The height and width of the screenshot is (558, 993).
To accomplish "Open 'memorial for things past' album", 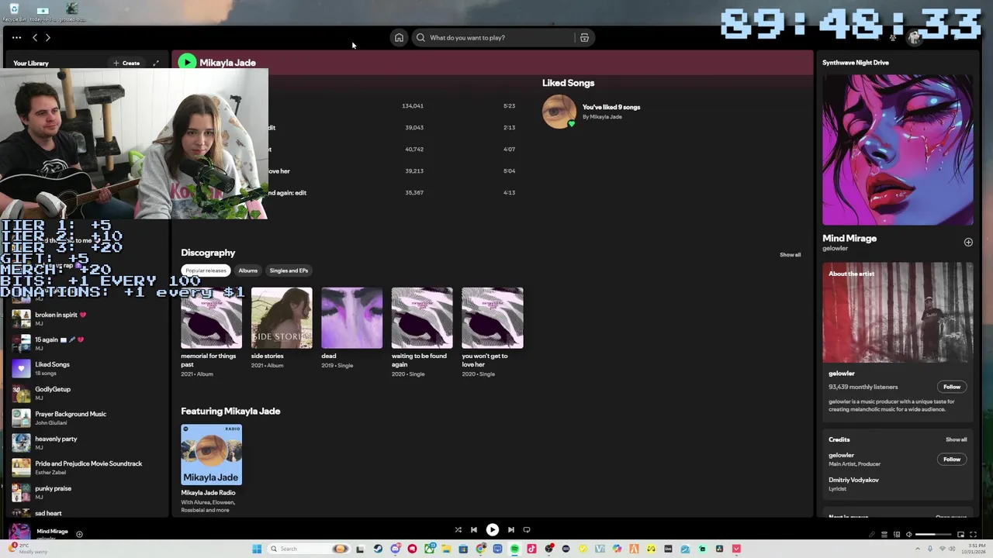I will click(211, 318).
